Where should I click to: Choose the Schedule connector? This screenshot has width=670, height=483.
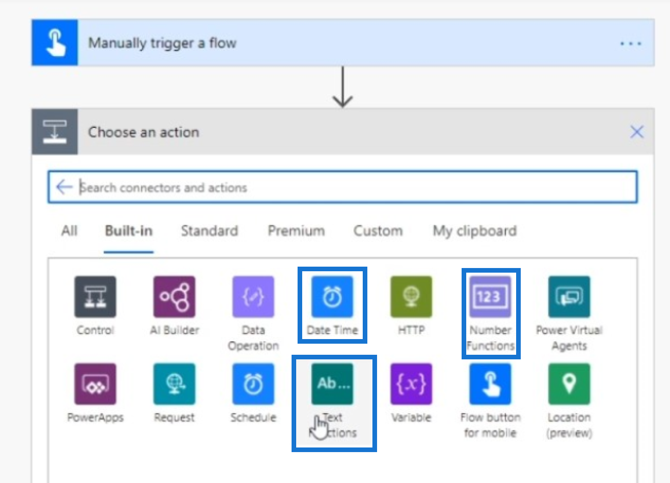click(x=253, y=384)
